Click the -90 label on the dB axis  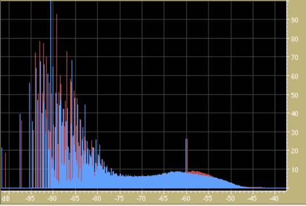[52, 199]
